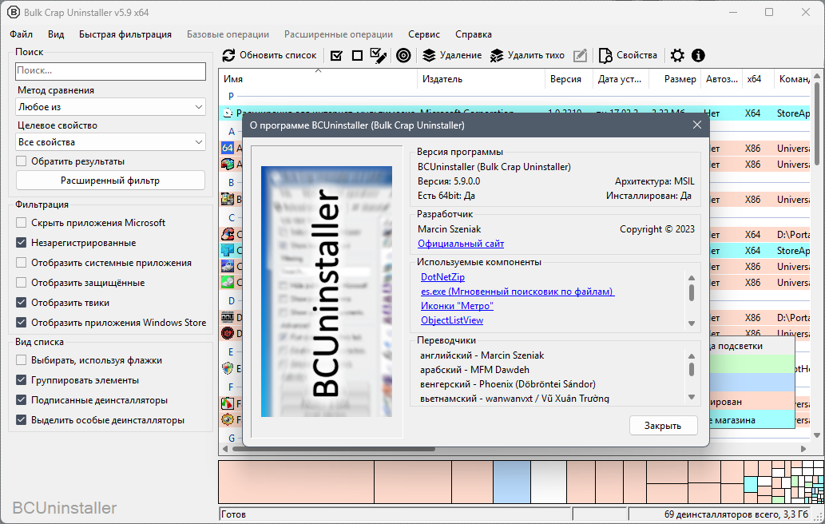Click the blue block in the treemap
Viewport: 825px width, 524px height.
512,482
